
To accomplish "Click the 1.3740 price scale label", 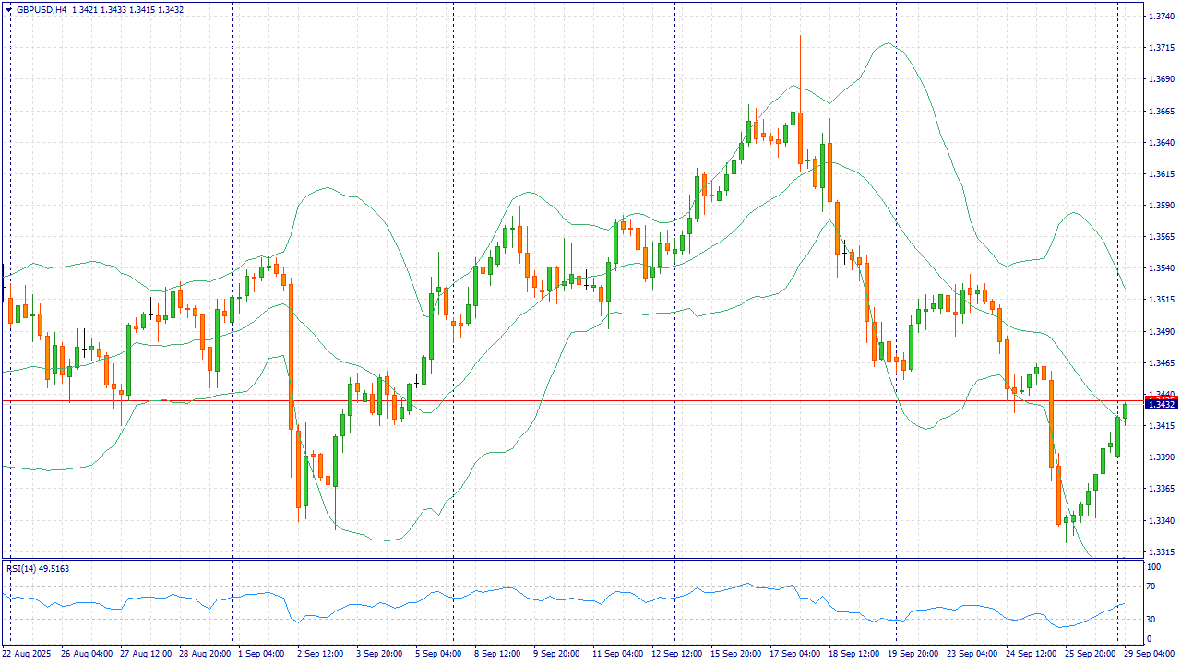I will 1160,17.
